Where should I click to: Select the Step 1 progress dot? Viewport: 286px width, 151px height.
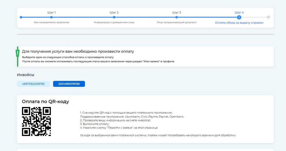click(51, 17)
